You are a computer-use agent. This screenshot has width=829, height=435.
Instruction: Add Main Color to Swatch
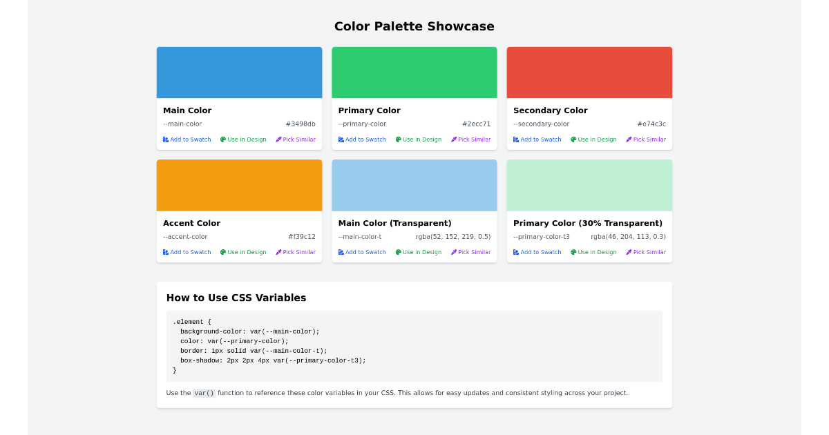187,139
